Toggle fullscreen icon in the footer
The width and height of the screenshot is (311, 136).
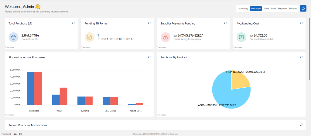coord(20,134)
